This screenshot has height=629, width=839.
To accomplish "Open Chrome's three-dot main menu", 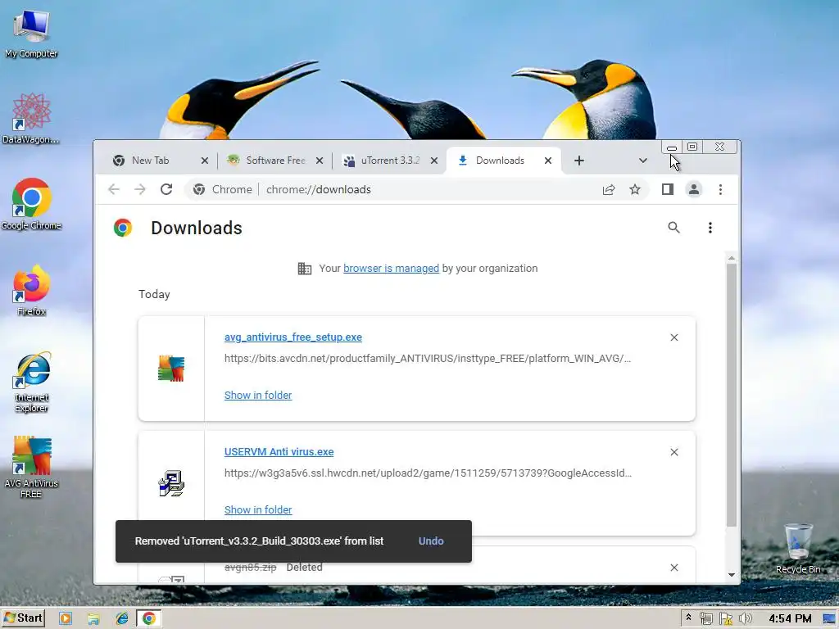I will pos(720,189).
